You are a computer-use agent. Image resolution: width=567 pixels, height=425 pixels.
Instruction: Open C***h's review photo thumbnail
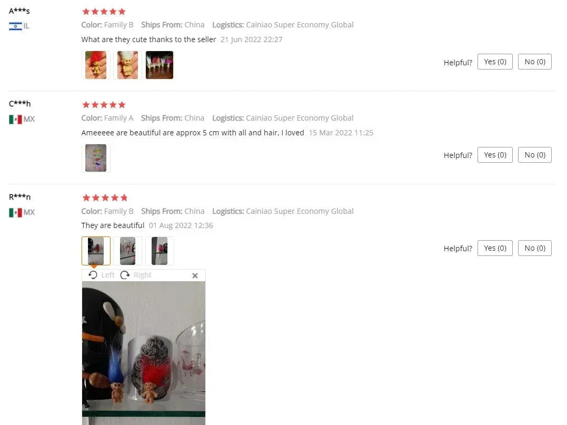(96, 158)
